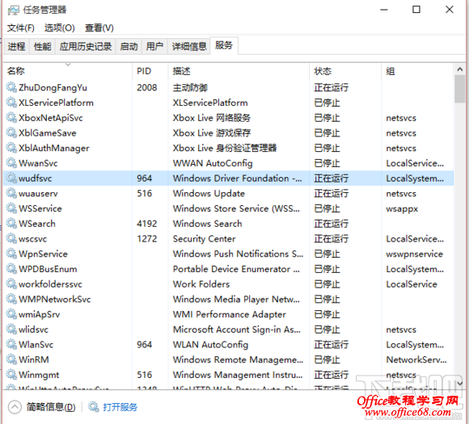Click the gear icon beside WlanSvc
Screen dimensions: 469x424
click(11, 345)
